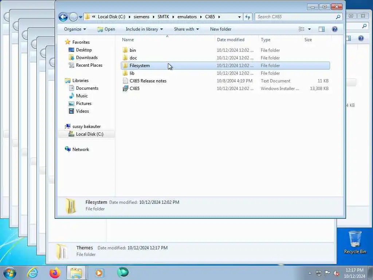The height and width of the screenshot is (280, 373).
Task: Toggle the preview pane icon
Action: 322,29
